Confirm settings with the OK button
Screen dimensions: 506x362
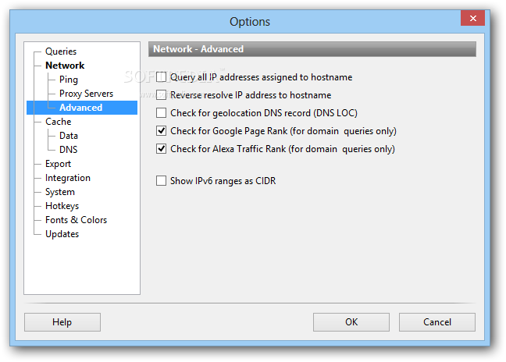pos(351,322)
